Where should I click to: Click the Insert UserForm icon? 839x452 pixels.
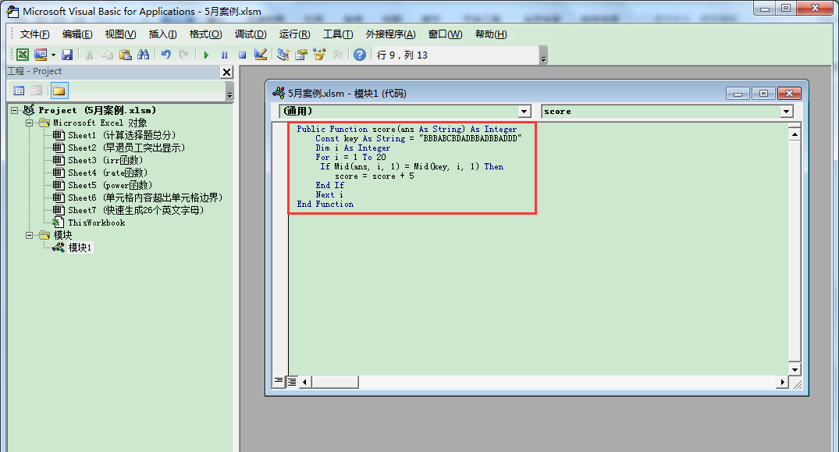(41, 55)
